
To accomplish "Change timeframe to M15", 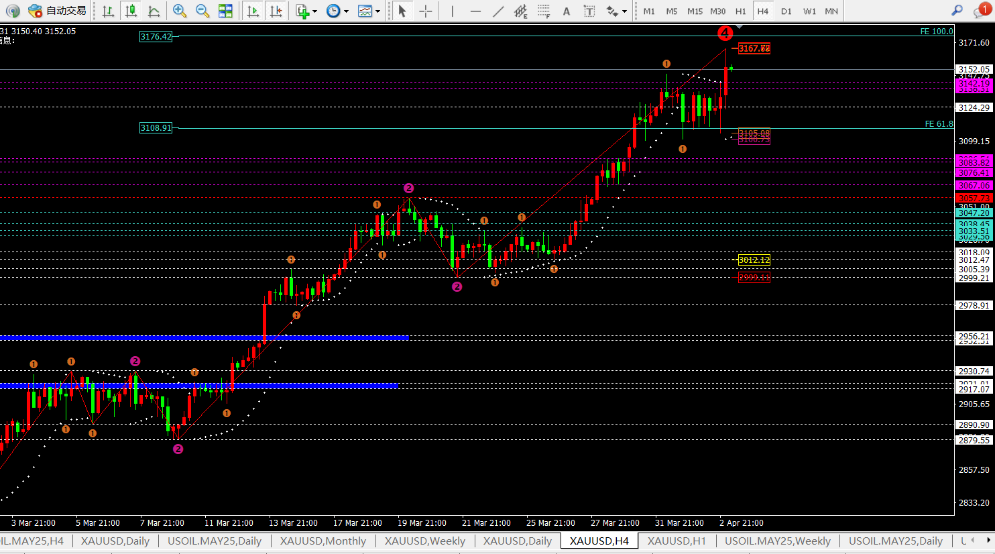I will (x=695, y=11).
